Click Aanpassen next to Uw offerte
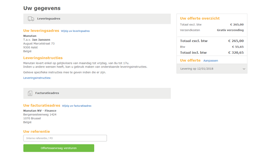This screenshot has width=279, height=157. click(x=211, y=61)
